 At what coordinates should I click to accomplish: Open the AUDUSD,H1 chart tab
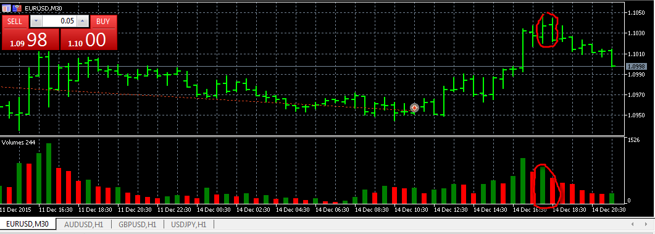coord(83,224)
